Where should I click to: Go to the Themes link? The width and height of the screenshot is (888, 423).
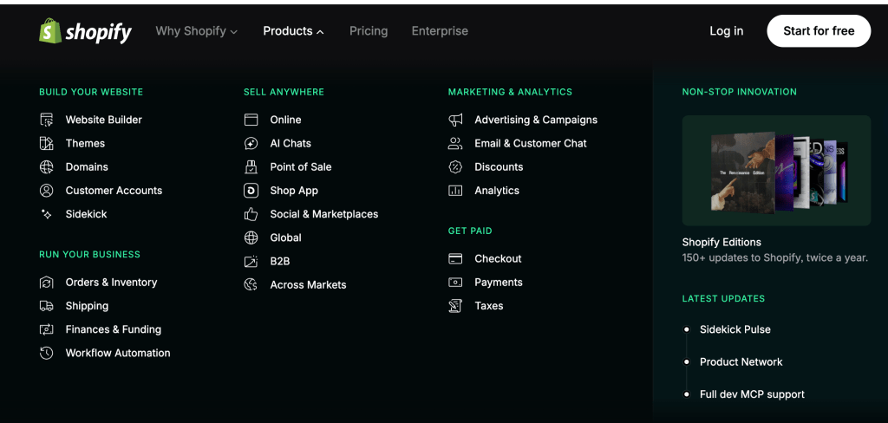point(85,143)
